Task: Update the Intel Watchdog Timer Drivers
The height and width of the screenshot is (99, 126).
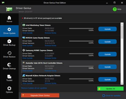Action: coord(107,29)
